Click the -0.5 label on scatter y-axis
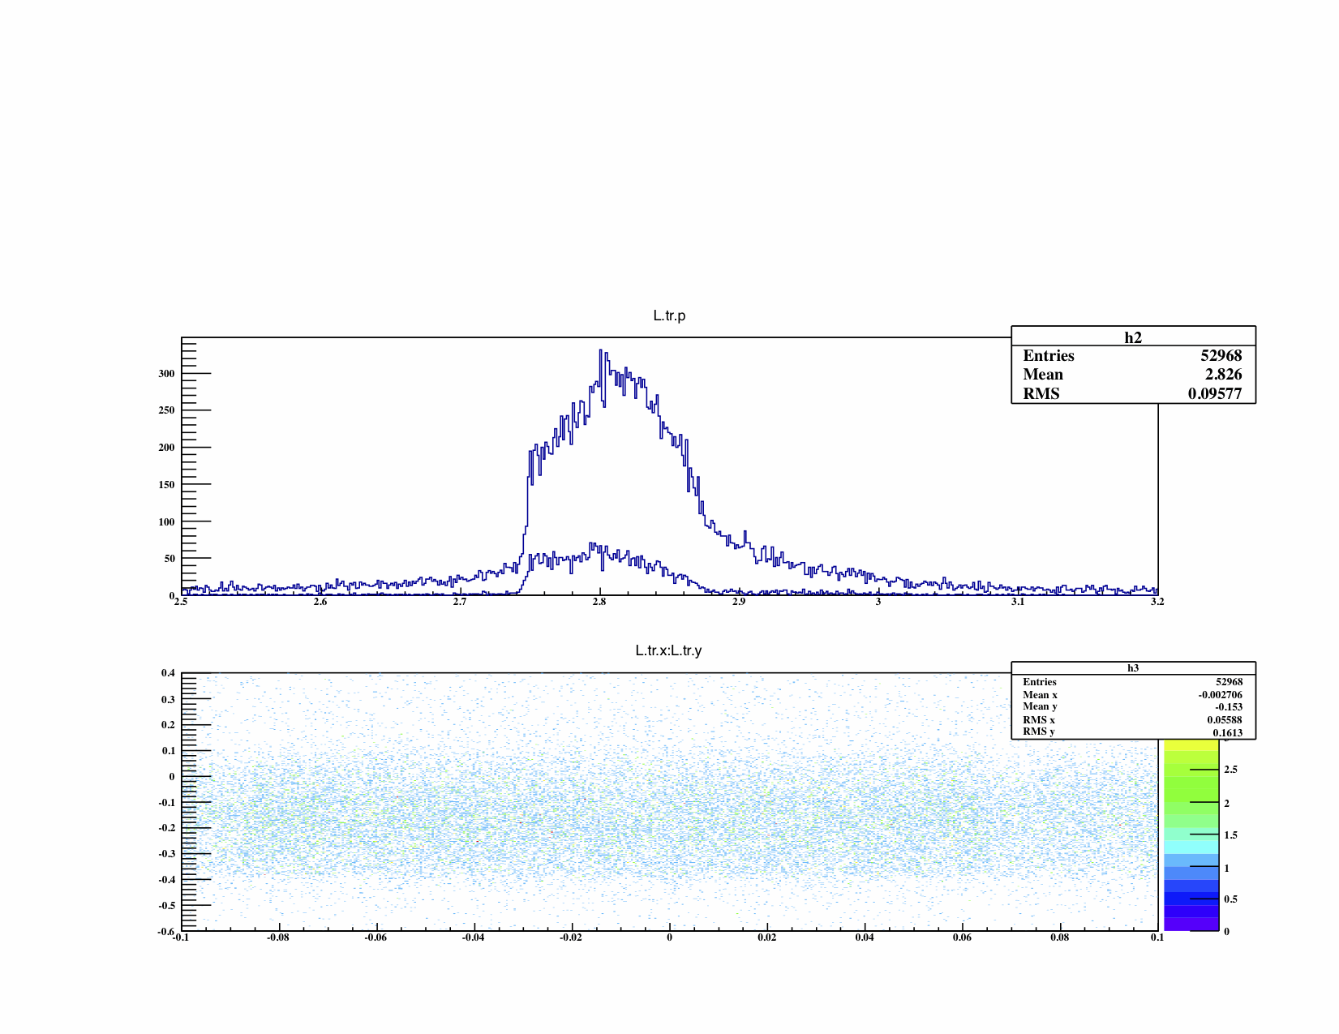This screenshot has height=1034, width=1339. 166,906
